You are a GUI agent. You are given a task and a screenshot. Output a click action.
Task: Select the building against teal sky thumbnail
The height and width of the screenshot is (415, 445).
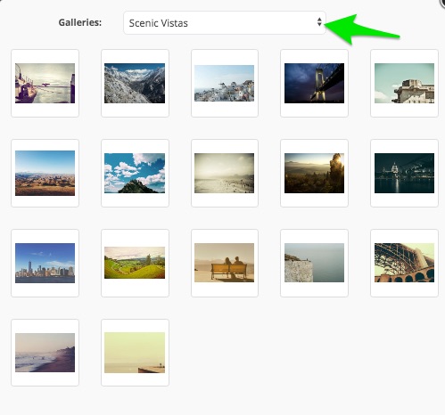coord(404,83)
